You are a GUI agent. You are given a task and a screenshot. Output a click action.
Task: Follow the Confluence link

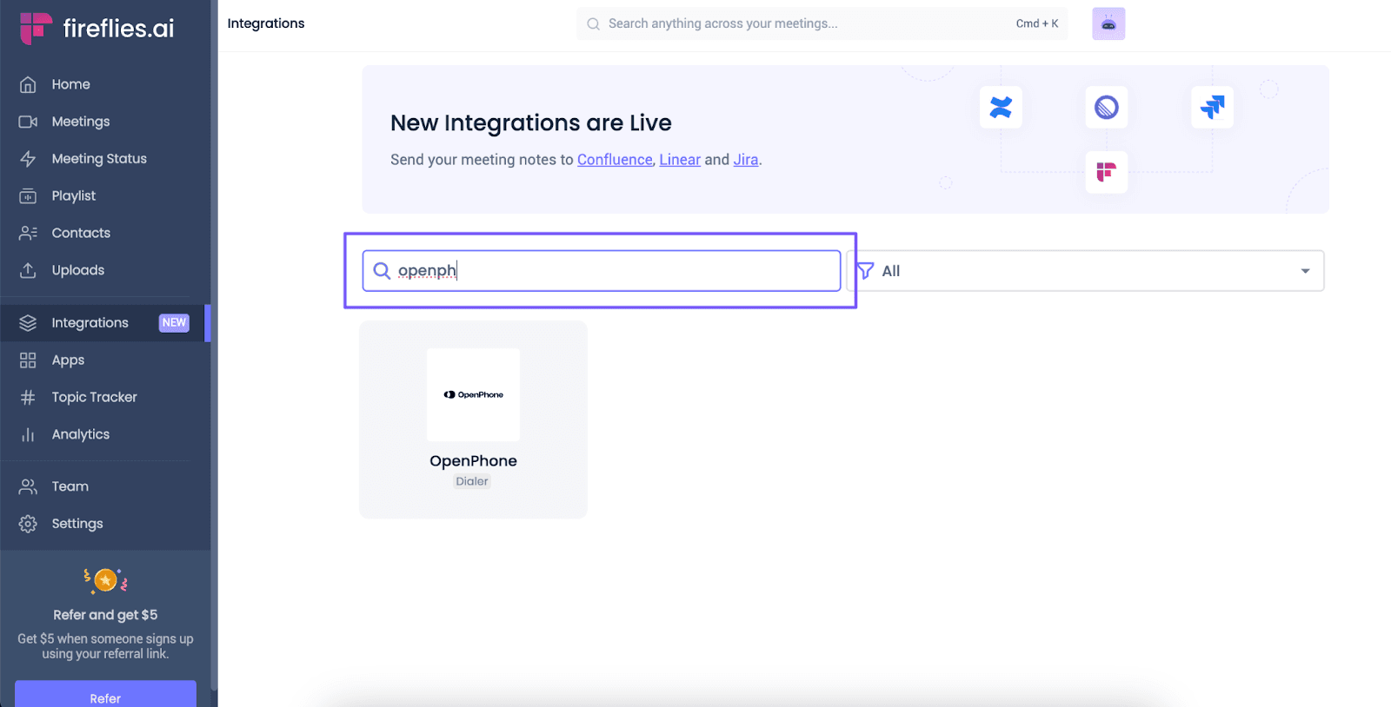[615, 160]
